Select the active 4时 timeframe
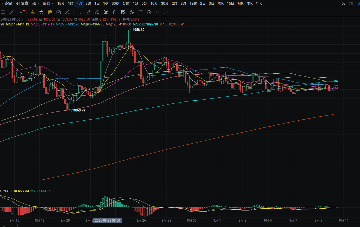This screenshot has width=360, height=227. (x=79, y=4)
